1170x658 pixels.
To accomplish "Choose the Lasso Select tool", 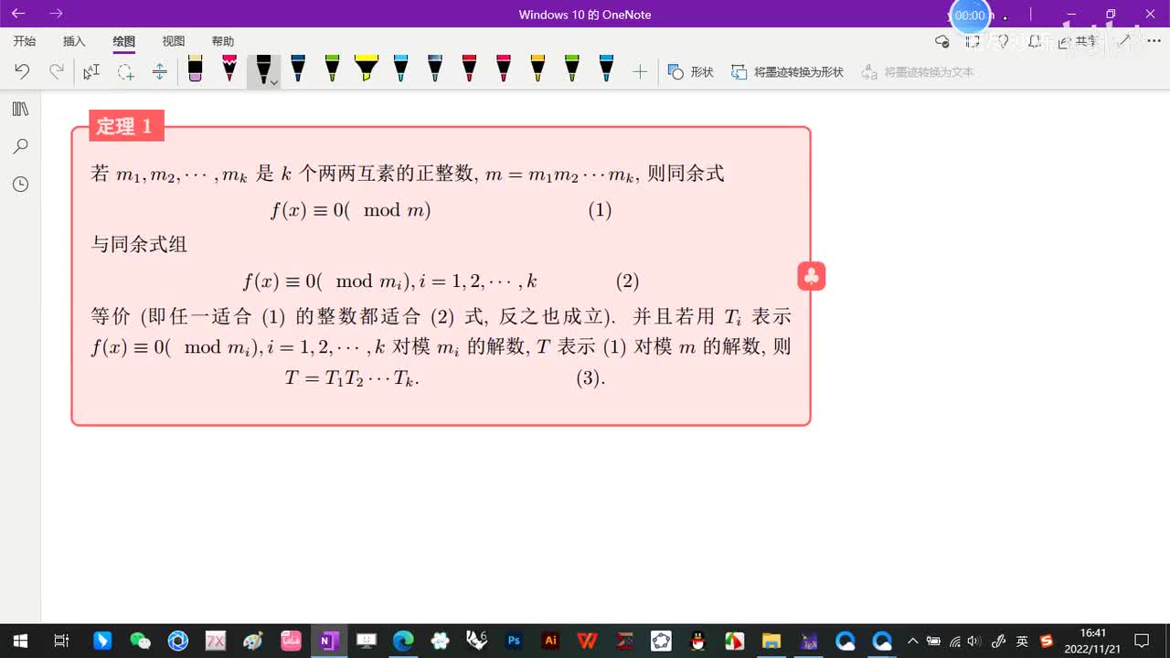I will coord(126,71).
